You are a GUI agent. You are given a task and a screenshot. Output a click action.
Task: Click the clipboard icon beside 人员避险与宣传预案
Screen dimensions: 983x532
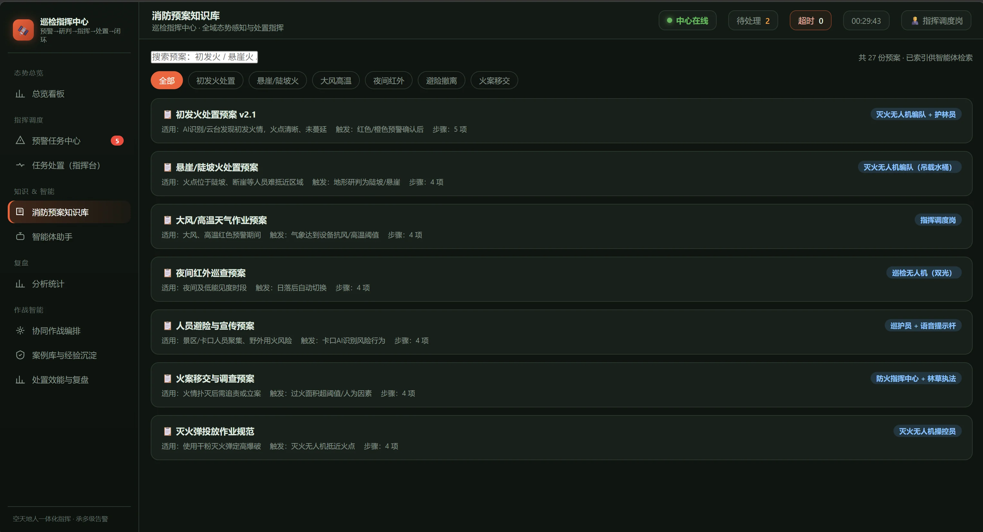point(167,326)
